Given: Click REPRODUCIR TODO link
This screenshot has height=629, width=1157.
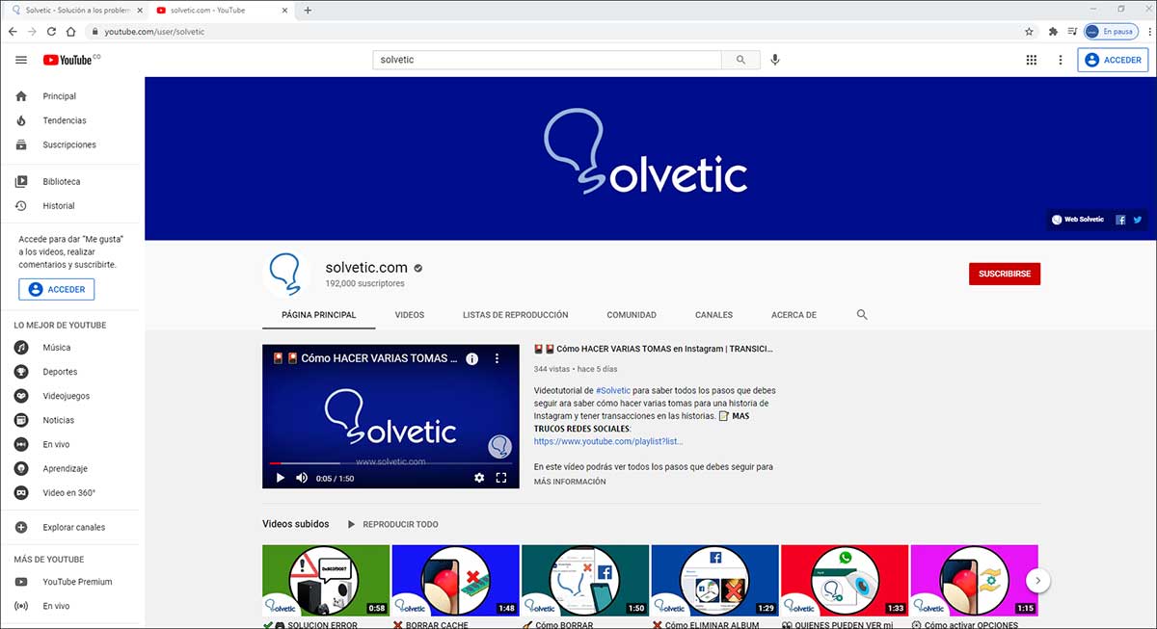Looking at the screenshot, I should (x=393, y=525).
